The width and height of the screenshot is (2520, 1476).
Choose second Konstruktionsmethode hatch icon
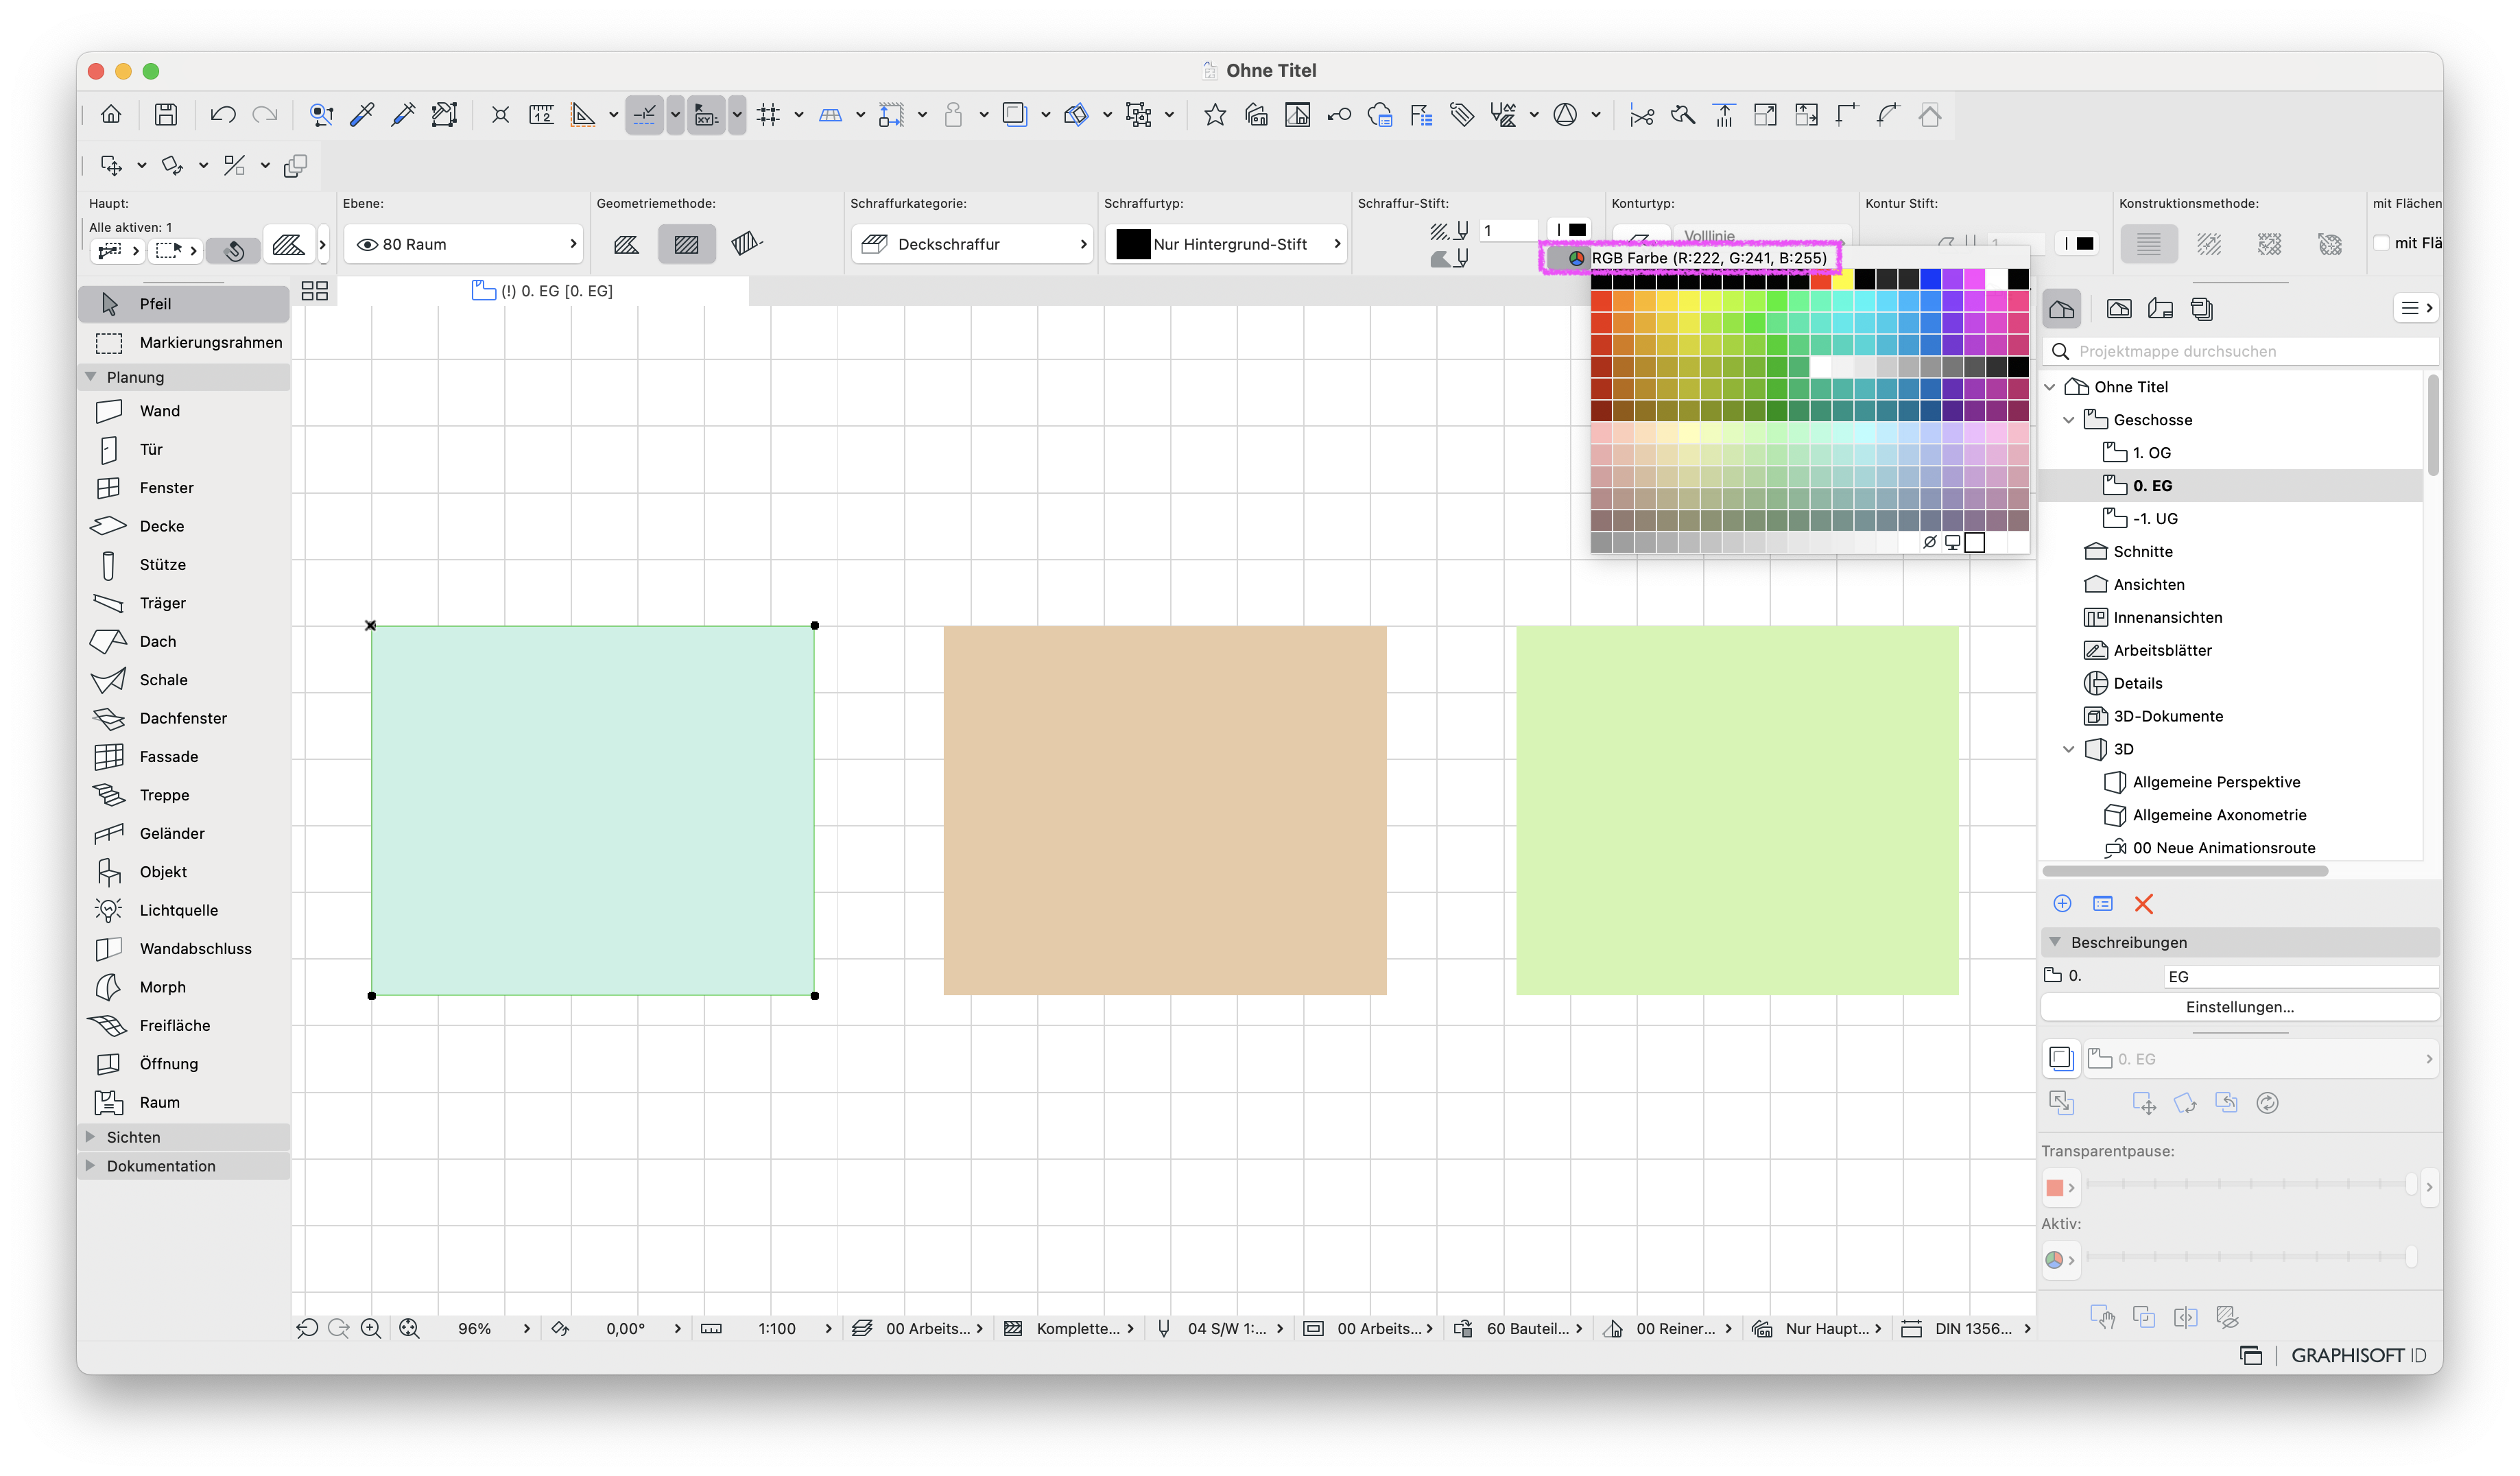click(x=2209, y=244)
